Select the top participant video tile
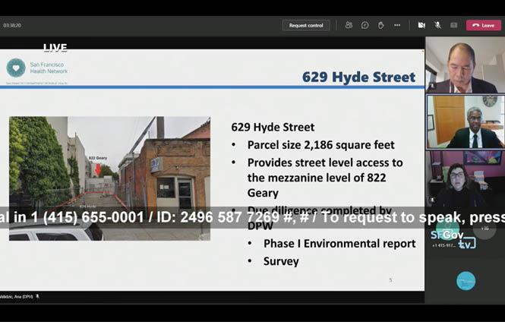The height and width of the screenshot is (325, 505). point(465,65)
